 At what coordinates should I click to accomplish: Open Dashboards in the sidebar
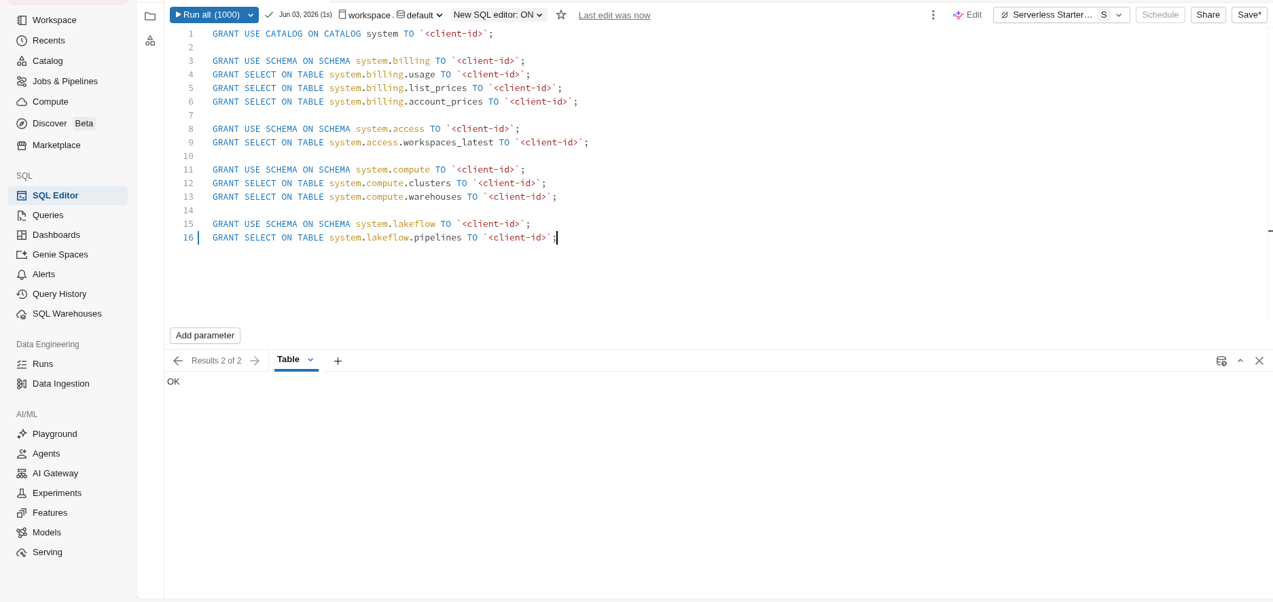pos(67,235)
